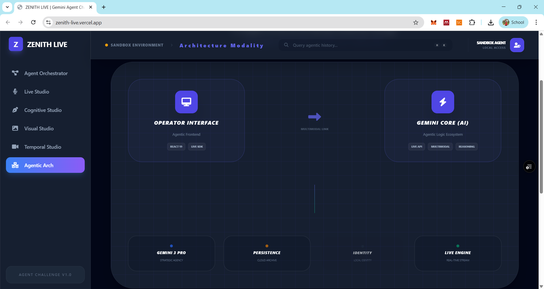544x289 pixels.
Task: Open the floating settings sliders button
Action: [x=529, y=167]
